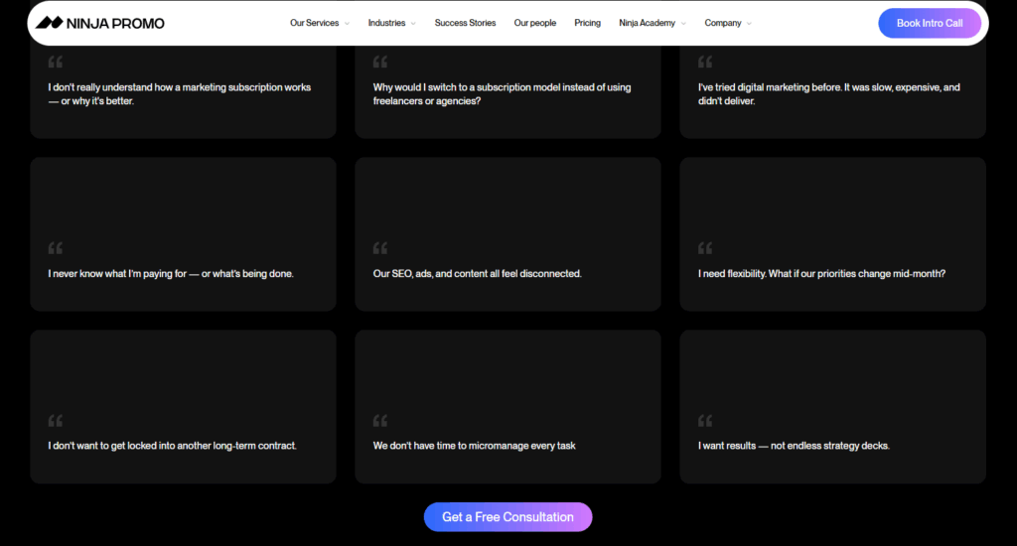Go to Success Stories page

pos(465,23)
